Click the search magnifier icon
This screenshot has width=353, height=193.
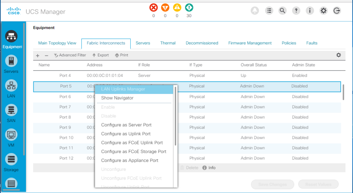click(x=282, y=11)
